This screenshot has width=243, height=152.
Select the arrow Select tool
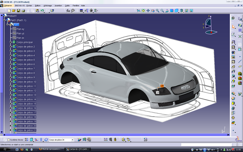(x=233, y=27)
